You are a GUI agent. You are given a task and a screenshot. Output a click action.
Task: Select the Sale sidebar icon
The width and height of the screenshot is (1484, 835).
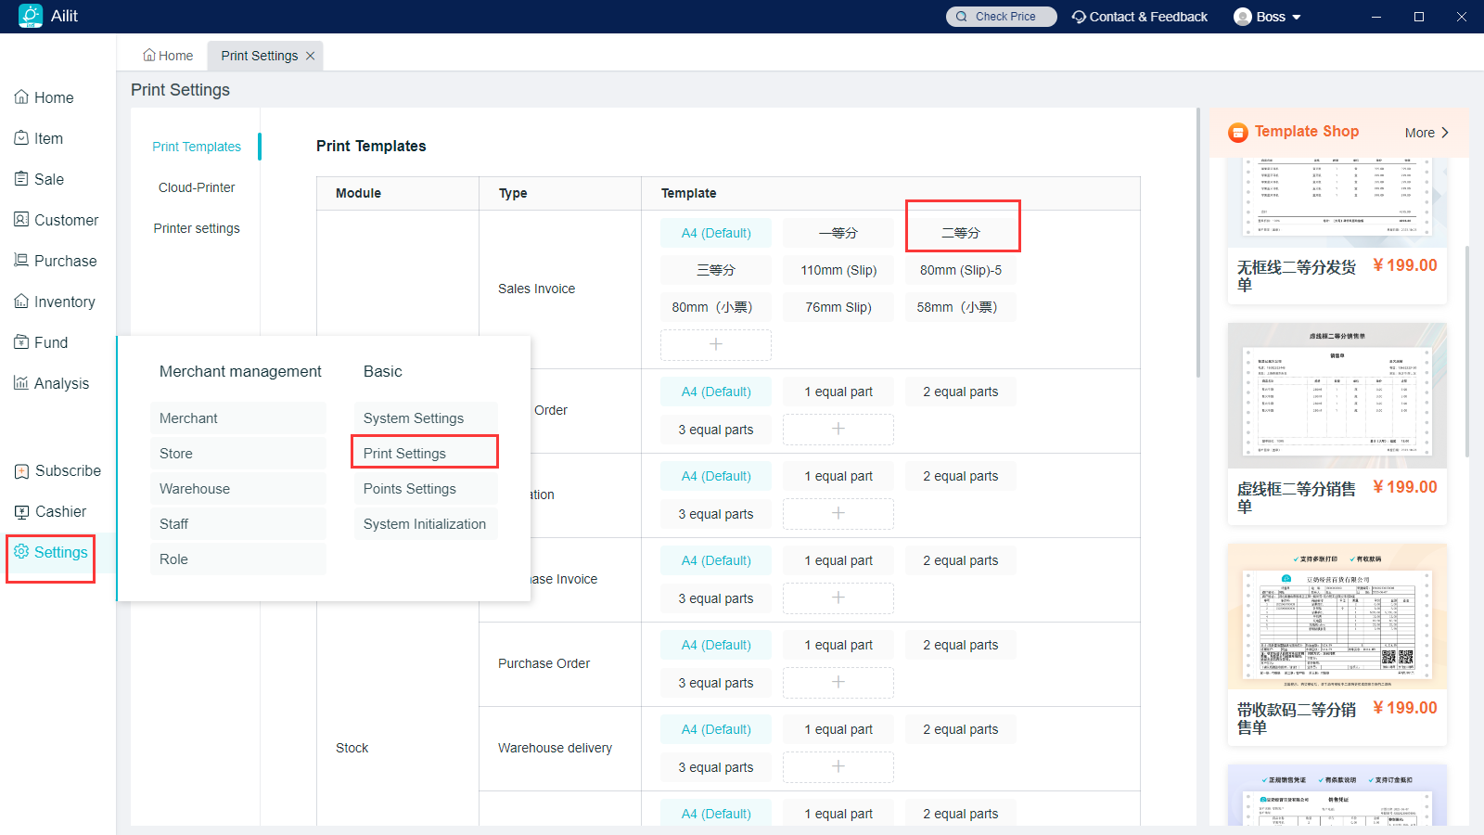click(21, 179)
